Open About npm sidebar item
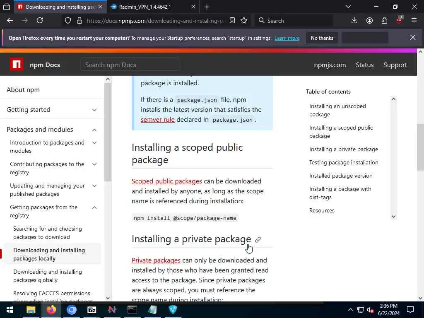The width and height of the screenshot is (424, 318). tap(23, 90)
